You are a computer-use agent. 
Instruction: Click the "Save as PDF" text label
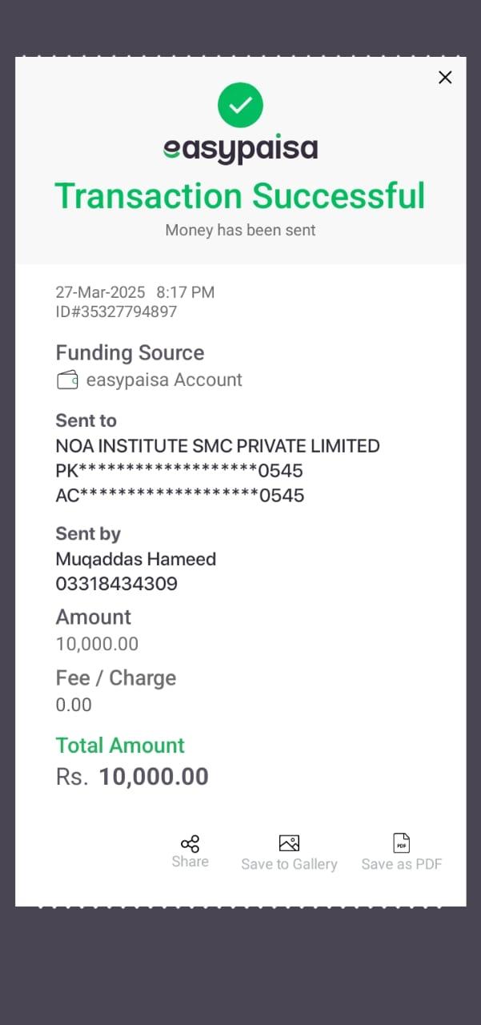pyautogui.click(x=401, y=865)
